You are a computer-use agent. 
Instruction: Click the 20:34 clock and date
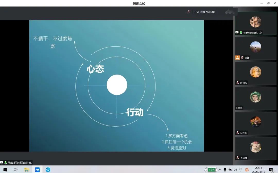[258, 169]
